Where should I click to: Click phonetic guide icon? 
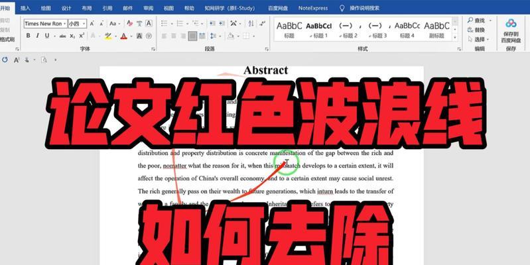139,23
